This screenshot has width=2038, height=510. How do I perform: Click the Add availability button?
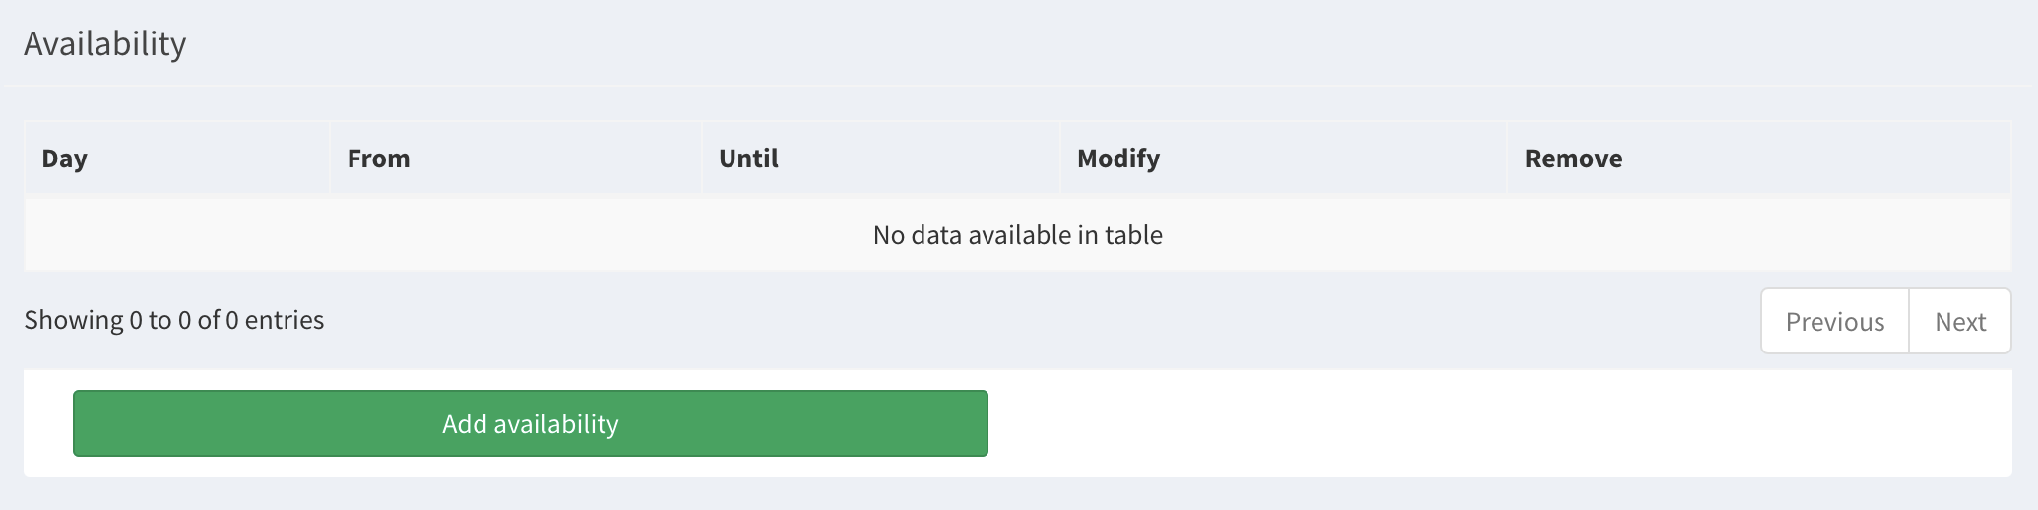(x=530, y=423)
